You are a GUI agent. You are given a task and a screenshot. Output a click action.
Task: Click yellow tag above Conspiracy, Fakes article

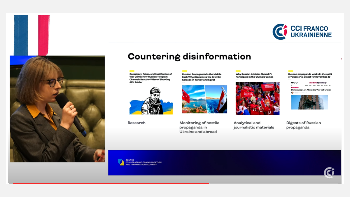pyautogui.click(x=132, y=71)
